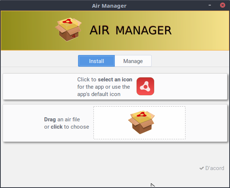Click the checkmark icon beside D'acord
Image resolution: width=230 pixels, height=188 pixels.
point(201,168)
